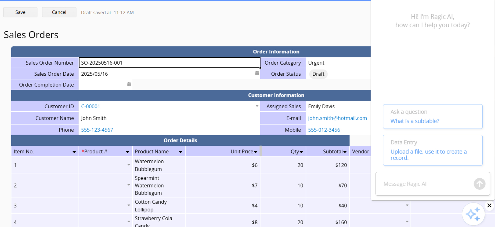Cancel editing the sales order
This screenshot has width=495, height=228.
click(59, 12)
